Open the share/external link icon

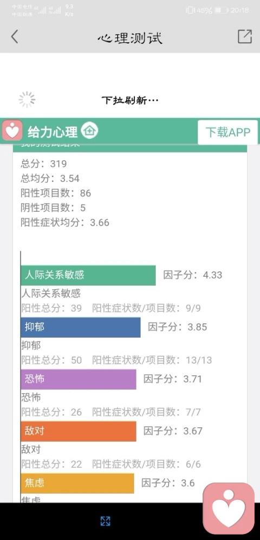[245, 36]
